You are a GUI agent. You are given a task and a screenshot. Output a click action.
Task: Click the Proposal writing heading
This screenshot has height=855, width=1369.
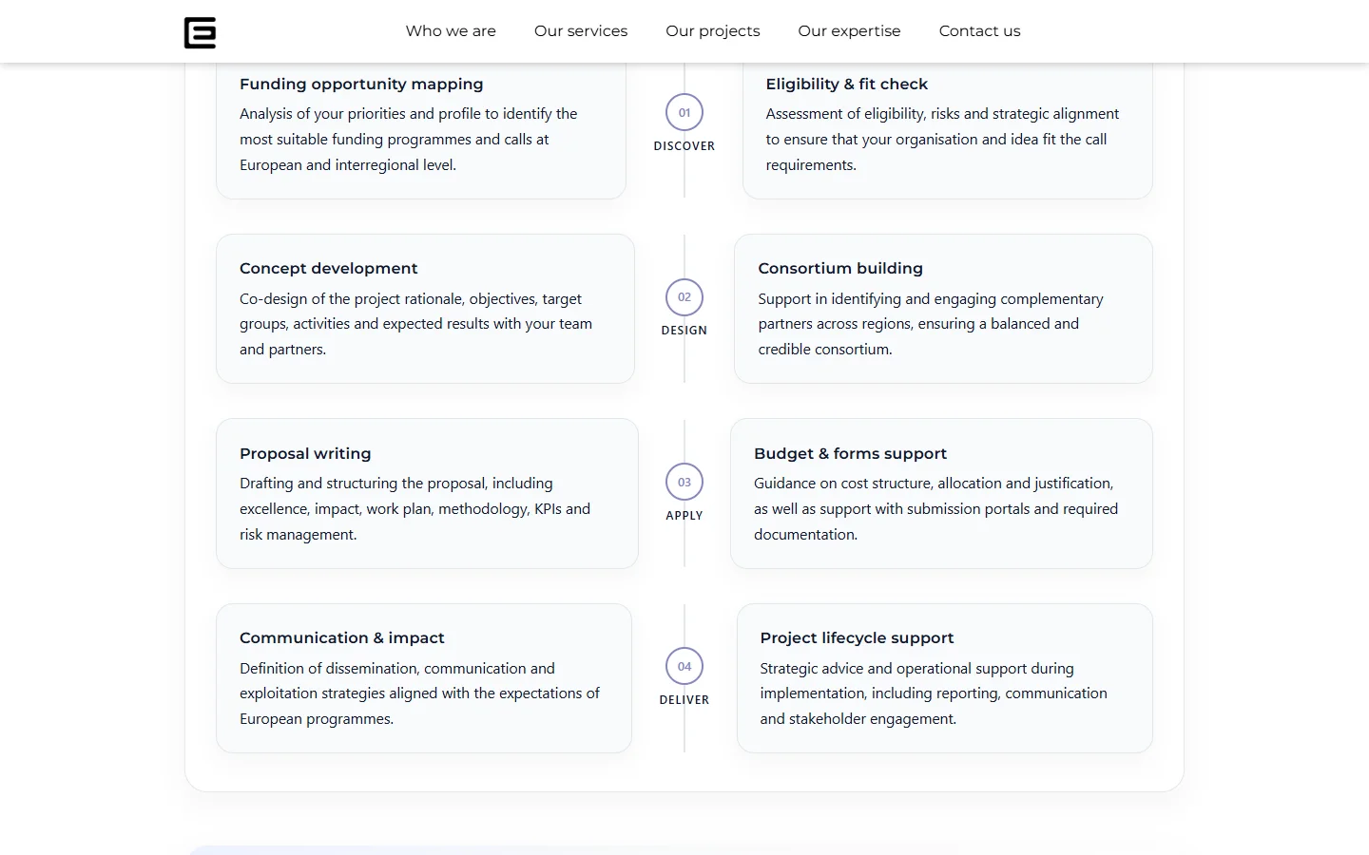pos(305,454)
